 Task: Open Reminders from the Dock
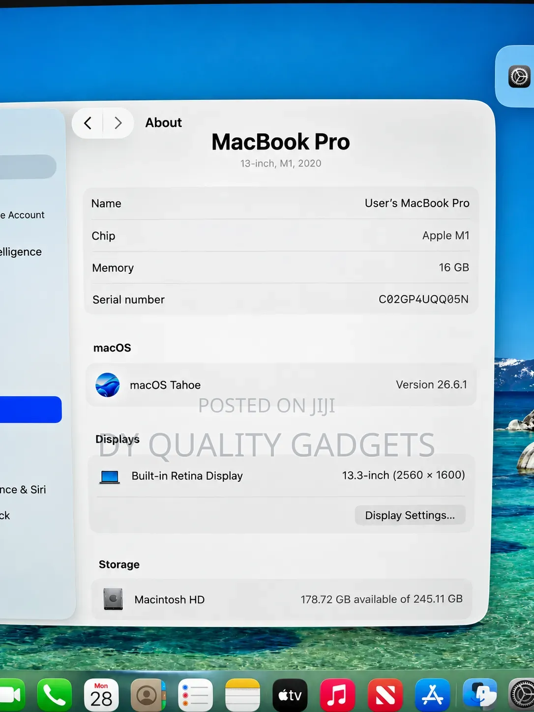196,695
